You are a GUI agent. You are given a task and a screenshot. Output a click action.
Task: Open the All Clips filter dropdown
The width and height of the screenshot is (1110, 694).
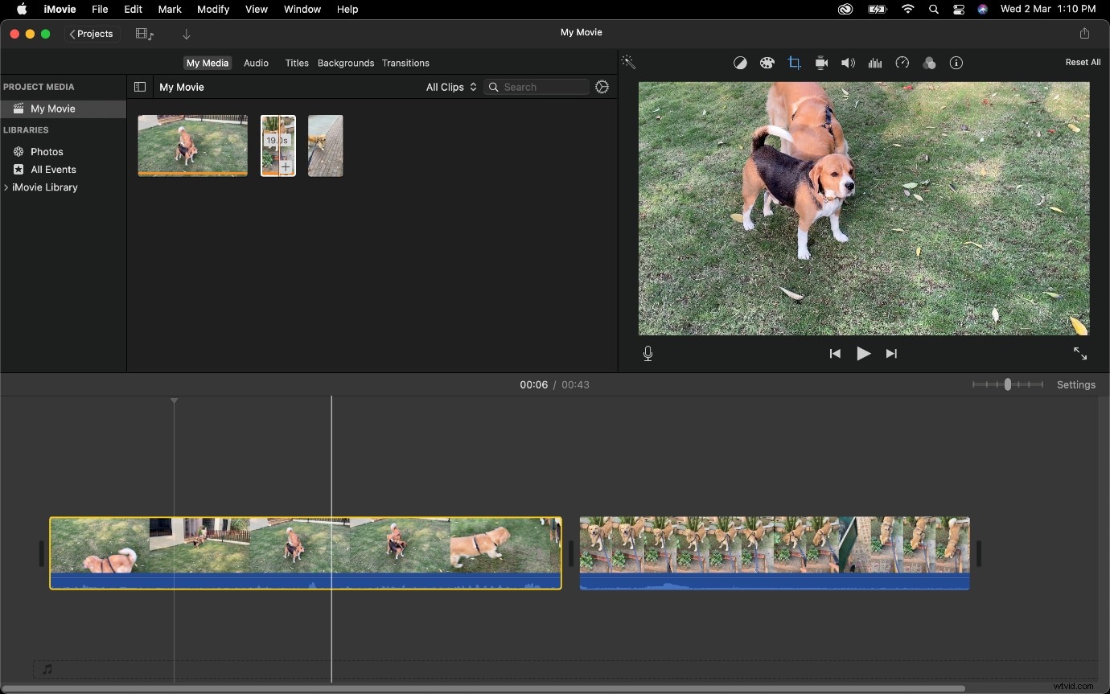(x=450, y=87)
